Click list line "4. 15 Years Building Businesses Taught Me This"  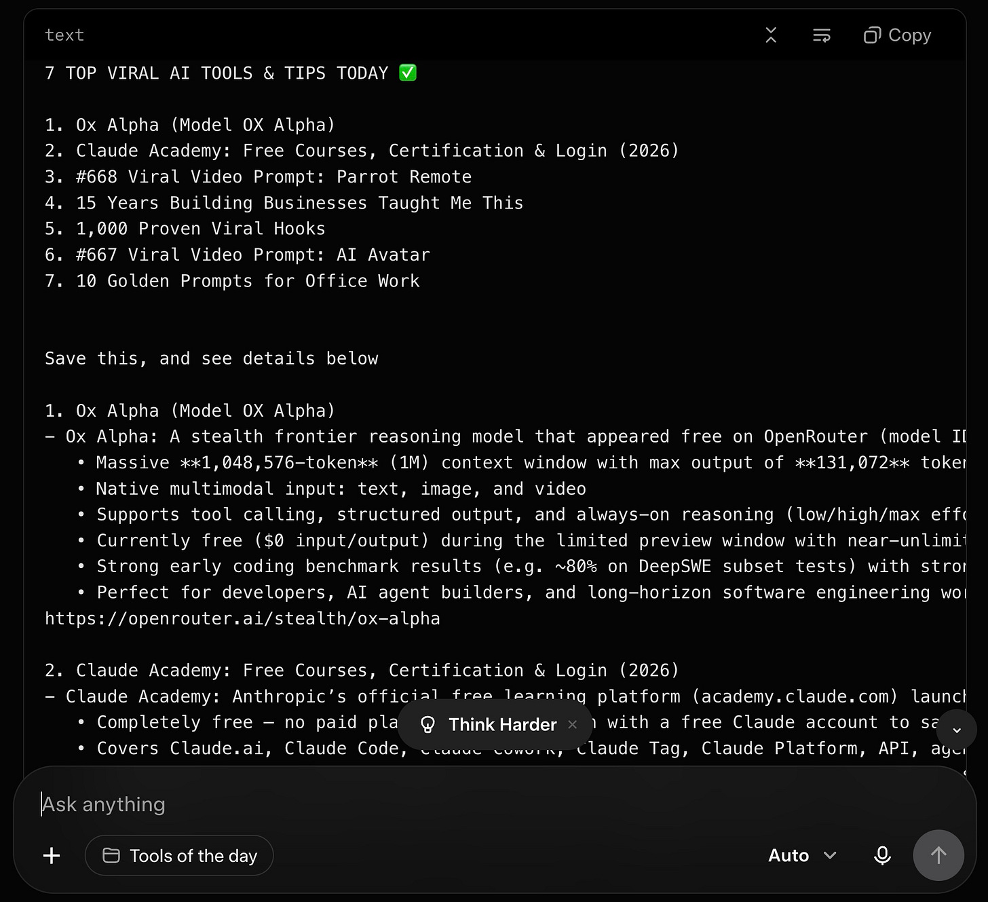pyautogui.click(x=284, y=203)
